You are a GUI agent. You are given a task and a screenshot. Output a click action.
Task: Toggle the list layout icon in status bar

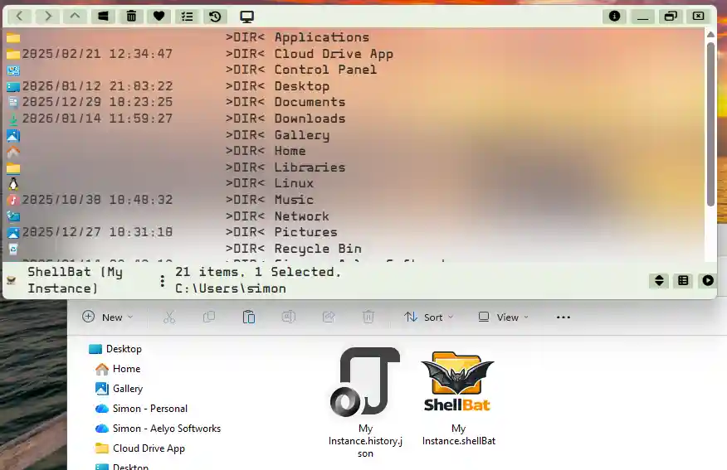683,280
